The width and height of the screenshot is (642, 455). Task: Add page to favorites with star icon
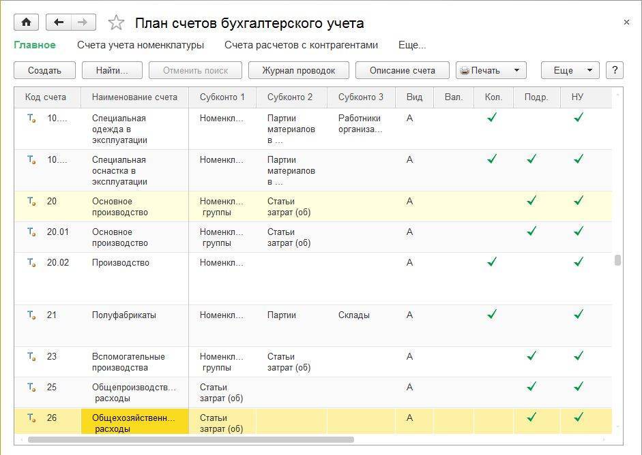117,22
